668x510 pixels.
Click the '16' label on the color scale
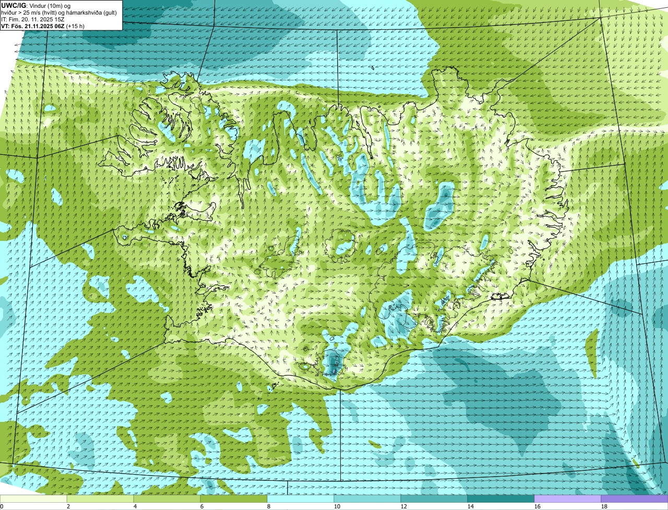[538, 506]
